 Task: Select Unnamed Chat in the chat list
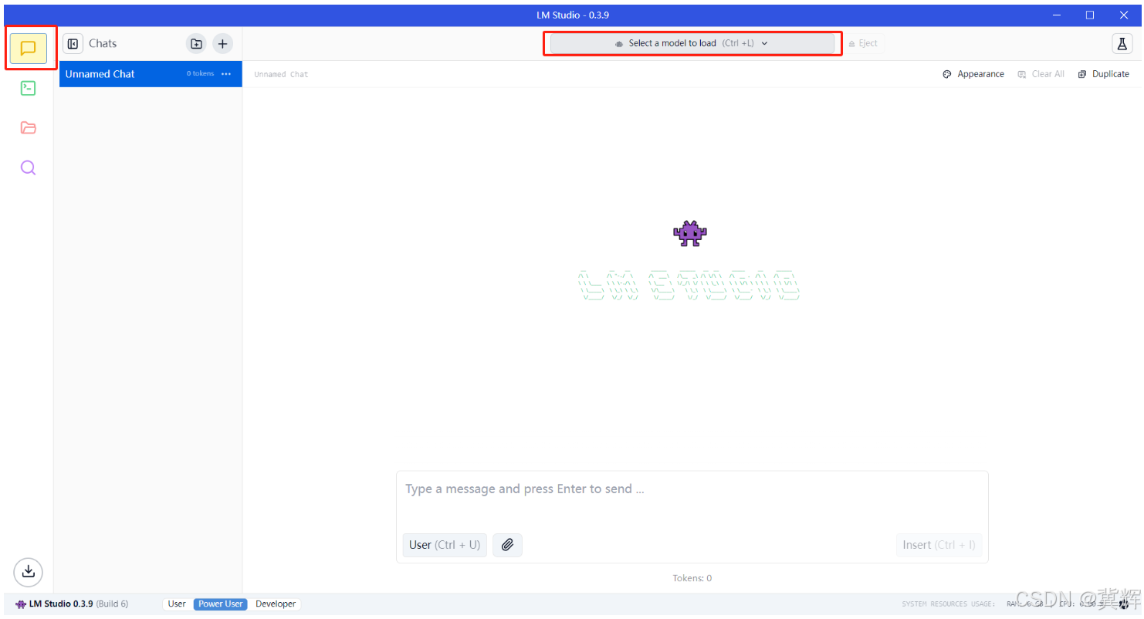(x=151, y=74)
